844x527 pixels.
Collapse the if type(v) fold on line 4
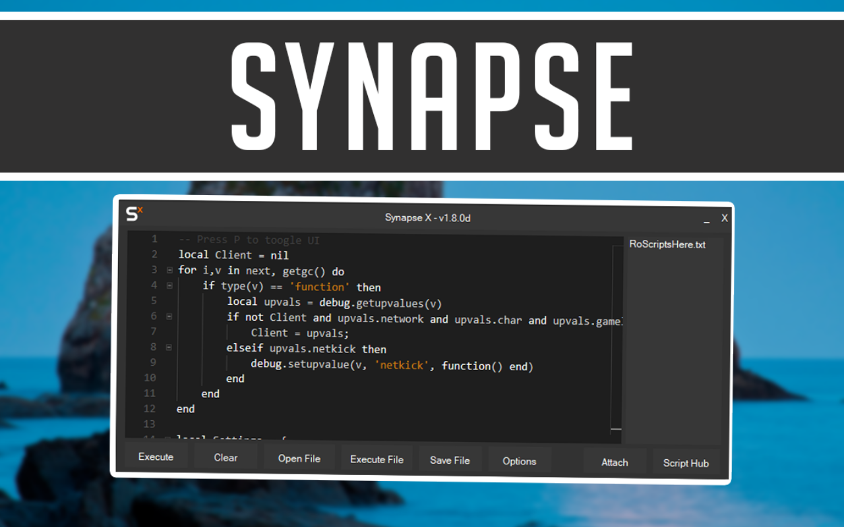tap(169, 285)
